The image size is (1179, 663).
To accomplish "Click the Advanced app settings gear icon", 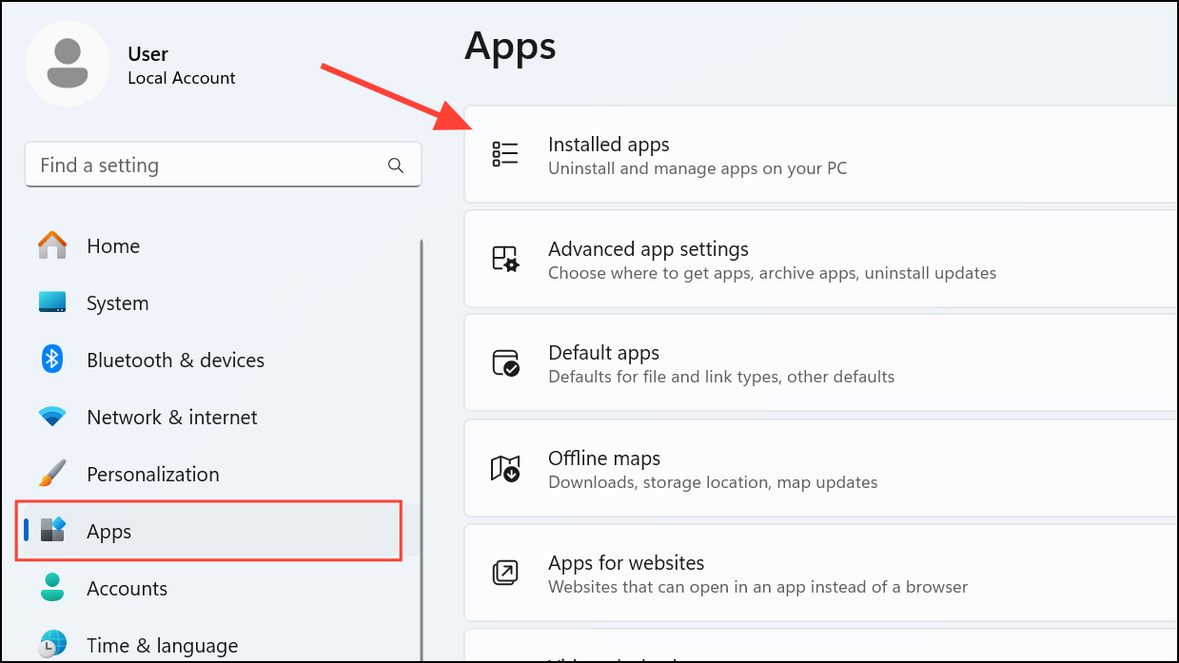I will pyautogui.click(x=505, y=258).
